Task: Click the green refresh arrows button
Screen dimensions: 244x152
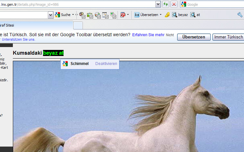Action: pyautogui.click(x=166, y=4)
